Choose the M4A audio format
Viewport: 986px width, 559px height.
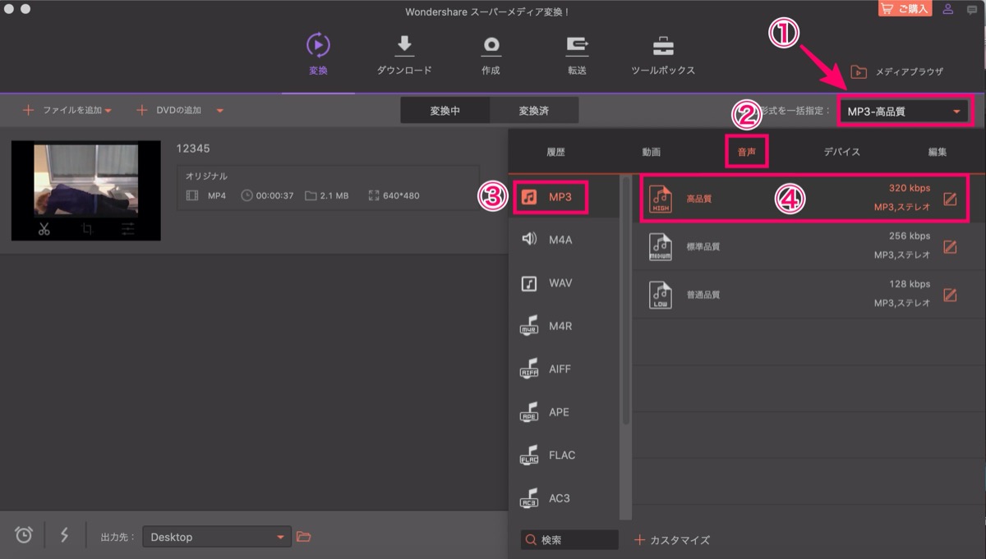pyautogui.click(x=564, y=240)
